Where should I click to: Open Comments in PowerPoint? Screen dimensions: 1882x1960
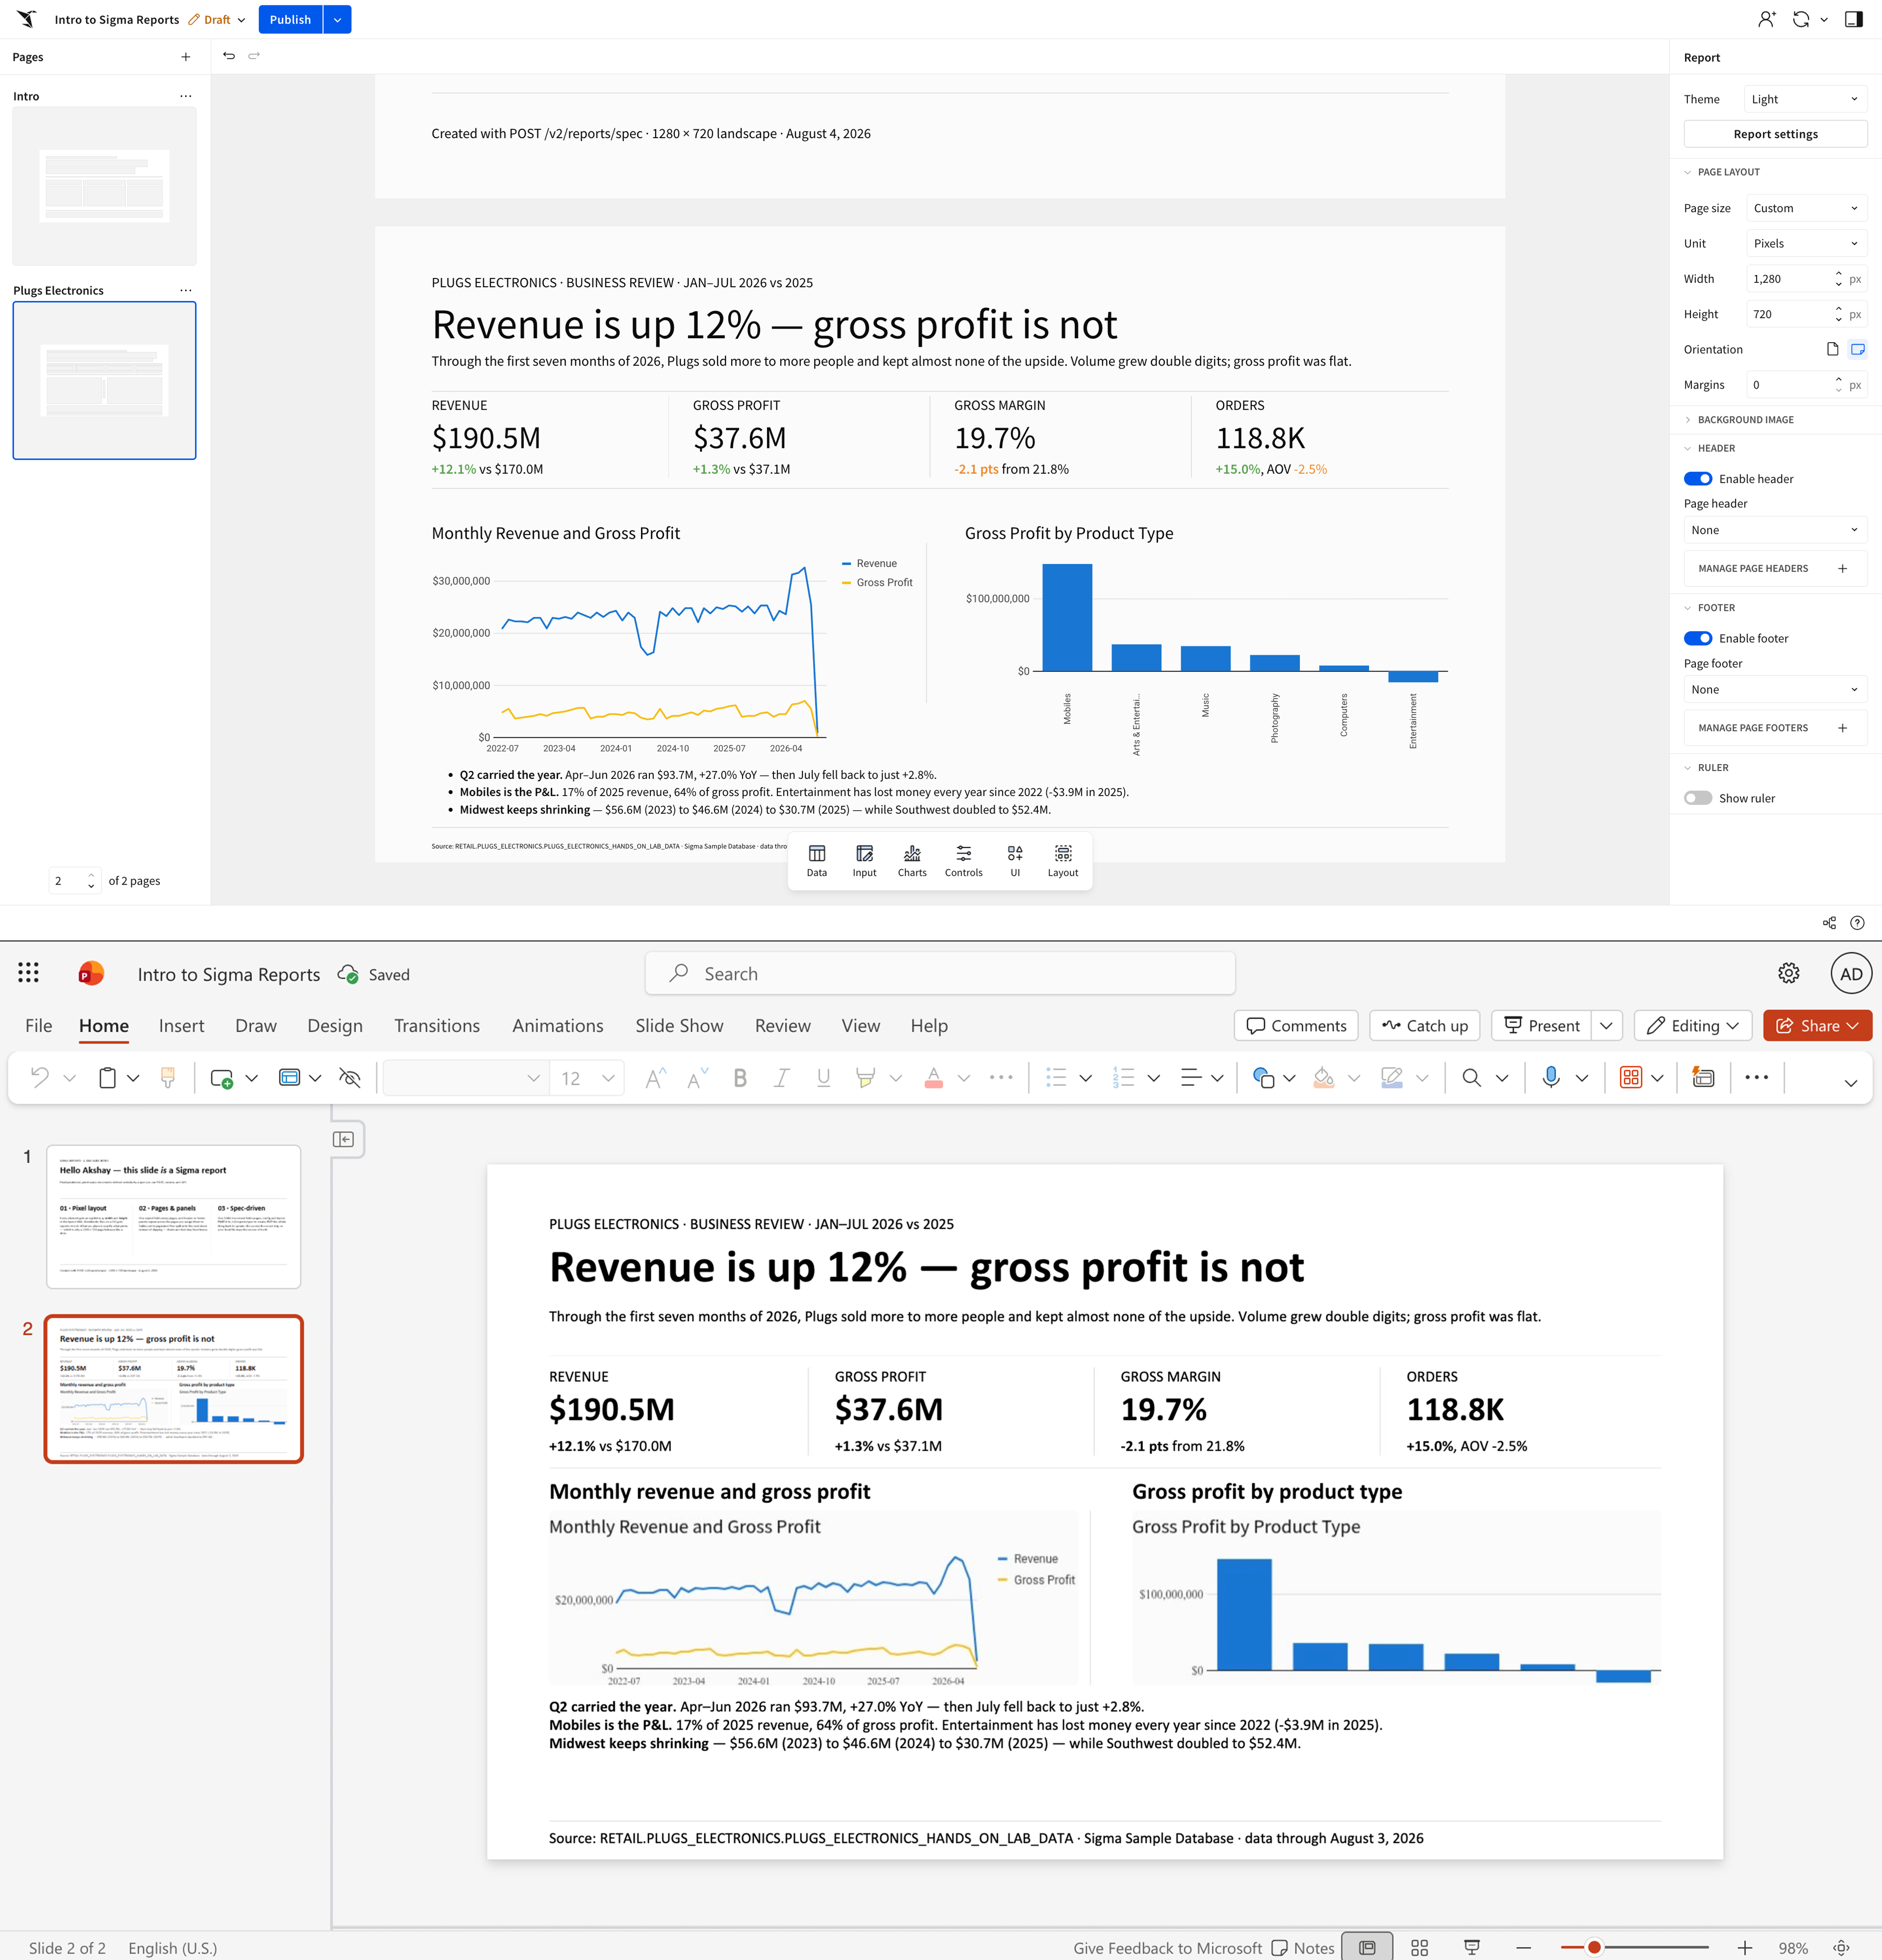(x=1296, y=1025)
